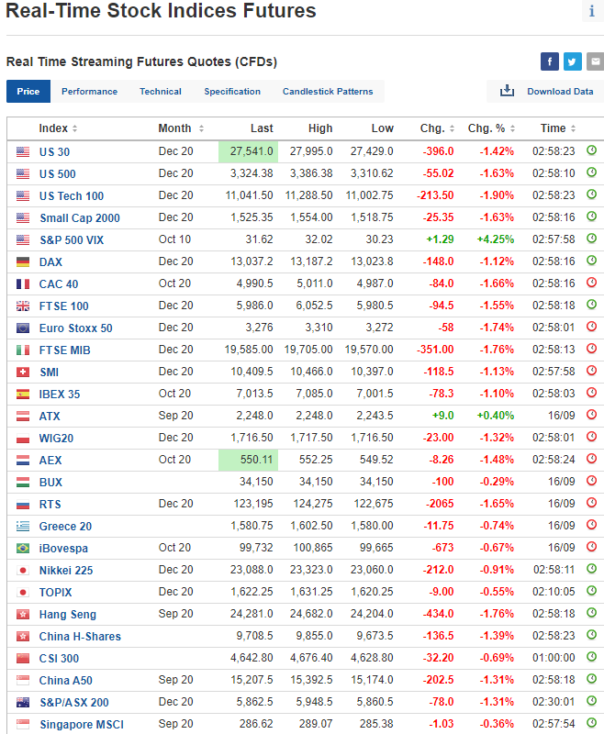This screenshot has width=604, height=734.
Task: Click the German flag next to DAX
Action: point(23,261)
